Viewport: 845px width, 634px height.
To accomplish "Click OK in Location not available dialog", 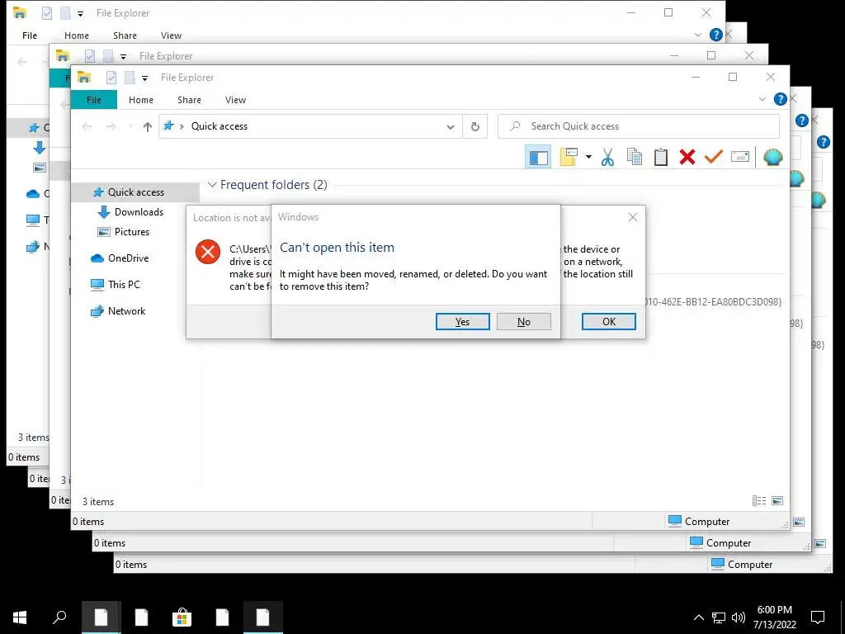I will pyautogui.click(x=608, y=322).
